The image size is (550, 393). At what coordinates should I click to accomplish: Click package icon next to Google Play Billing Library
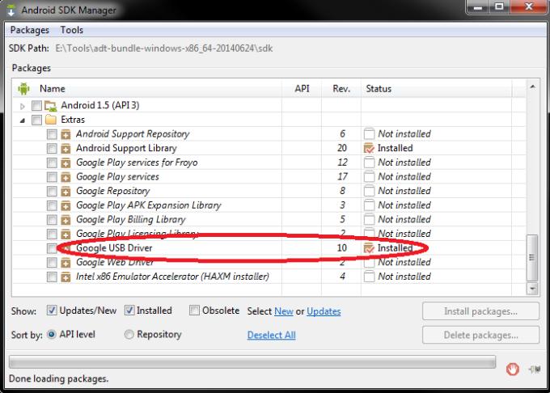click(x=66, y=220)
